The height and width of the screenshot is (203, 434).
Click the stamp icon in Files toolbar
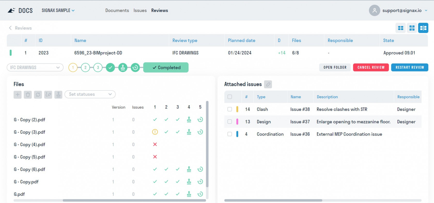tap(58, 95)
